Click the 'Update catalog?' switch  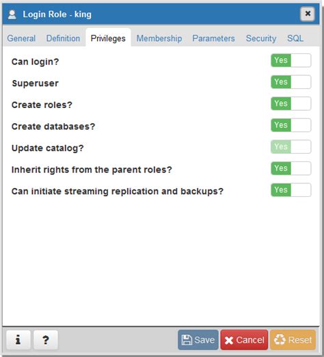click(x=291, y=147)
